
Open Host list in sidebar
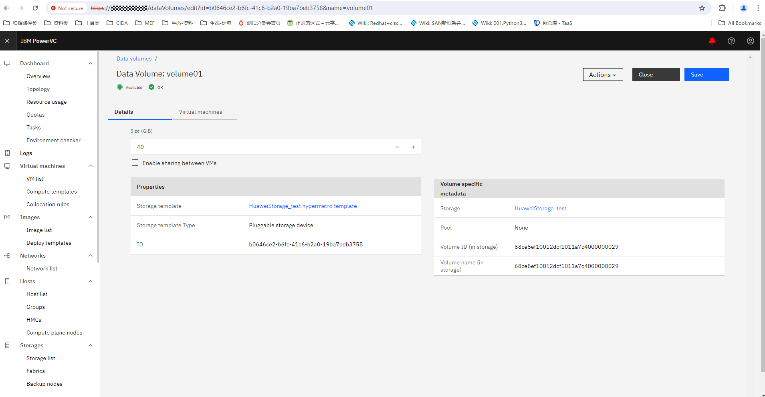(37, 294)
